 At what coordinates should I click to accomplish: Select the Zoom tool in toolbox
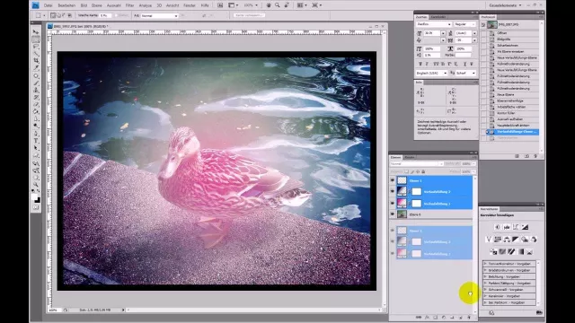pyautogui.click(x=36, y=185)
